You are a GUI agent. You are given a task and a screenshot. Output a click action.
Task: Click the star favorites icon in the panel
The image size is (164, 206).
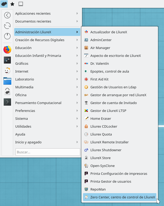click(x=12, y=4)
